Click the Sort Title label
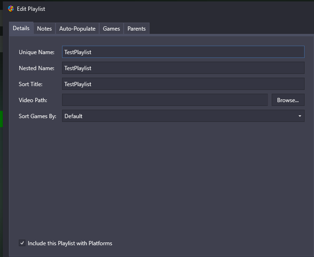This screenshot has height=257, width=314. coord(31,84)
